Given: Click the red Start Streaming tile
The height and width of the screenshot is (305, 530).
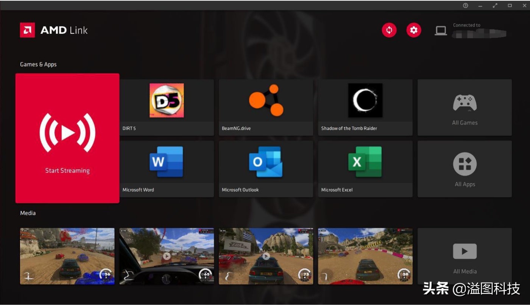Looking at the screenshot, I should (67, 138).
